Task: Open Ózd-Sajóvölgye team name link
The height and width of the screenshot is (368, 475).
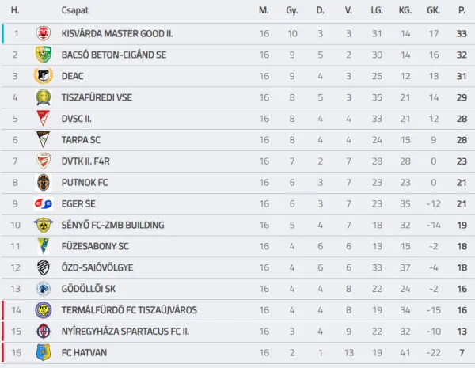Action: coord(97,267)
